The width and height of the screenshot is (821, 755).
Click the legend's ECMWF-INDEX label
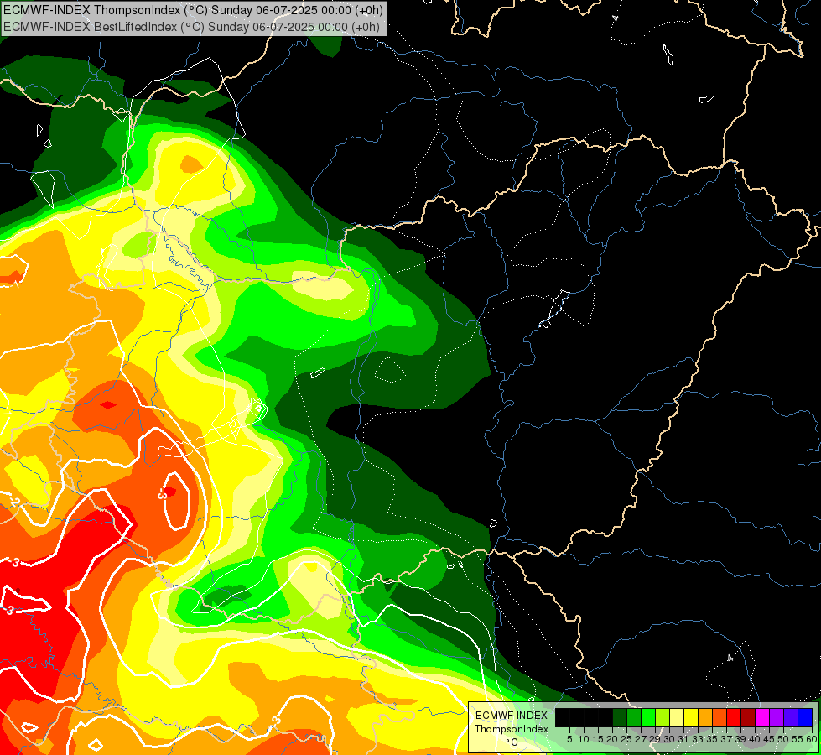(x=512, y=716)
